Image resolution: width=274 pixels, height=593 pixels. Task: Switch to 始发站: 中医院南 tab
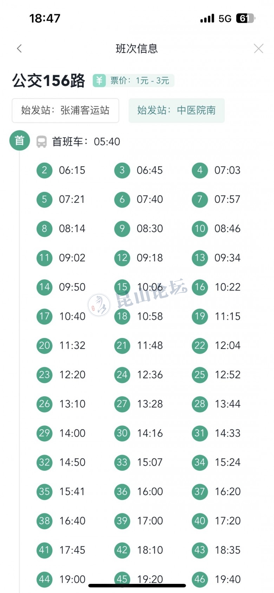click(176, 110)
